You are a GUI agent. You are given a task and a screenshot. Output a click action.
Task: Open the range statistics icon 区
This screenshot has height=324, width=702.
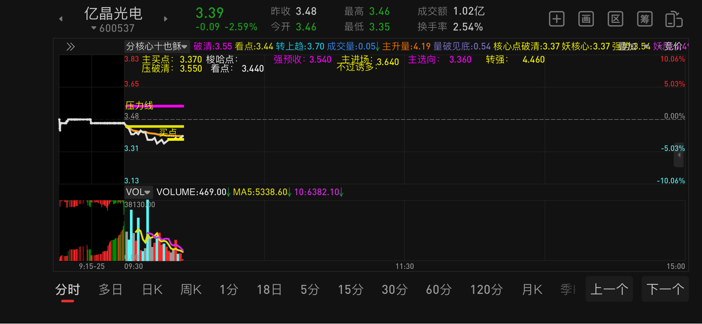click(x=616, y=19)
